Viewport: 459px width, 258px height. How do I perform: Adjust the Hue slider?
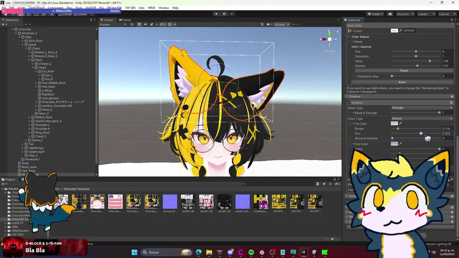(x=416, y=52)
